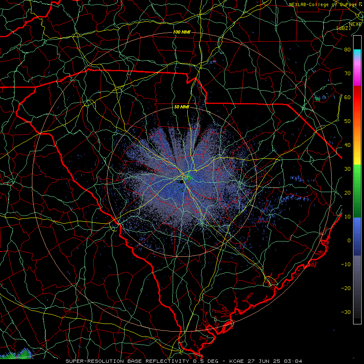Pick the cyan band on the color bar

point(357,52)
